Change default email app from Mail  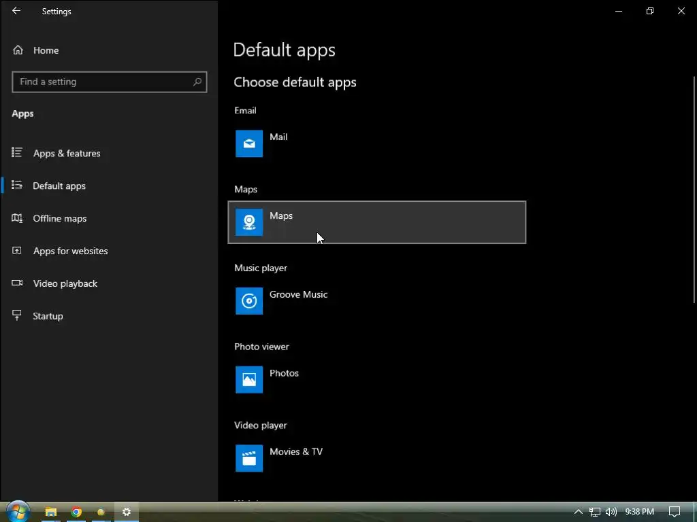coord(376,143)
